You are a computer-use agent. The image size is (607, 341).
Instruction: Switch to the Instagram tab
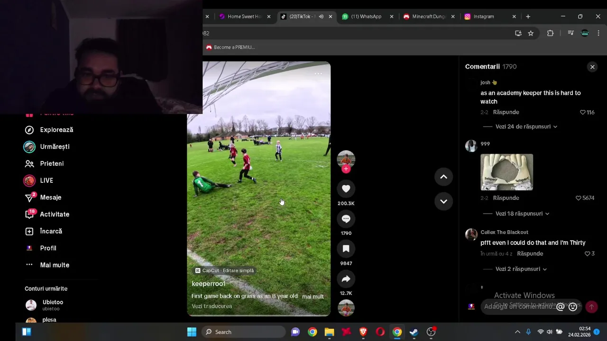[x=484, y=17]
